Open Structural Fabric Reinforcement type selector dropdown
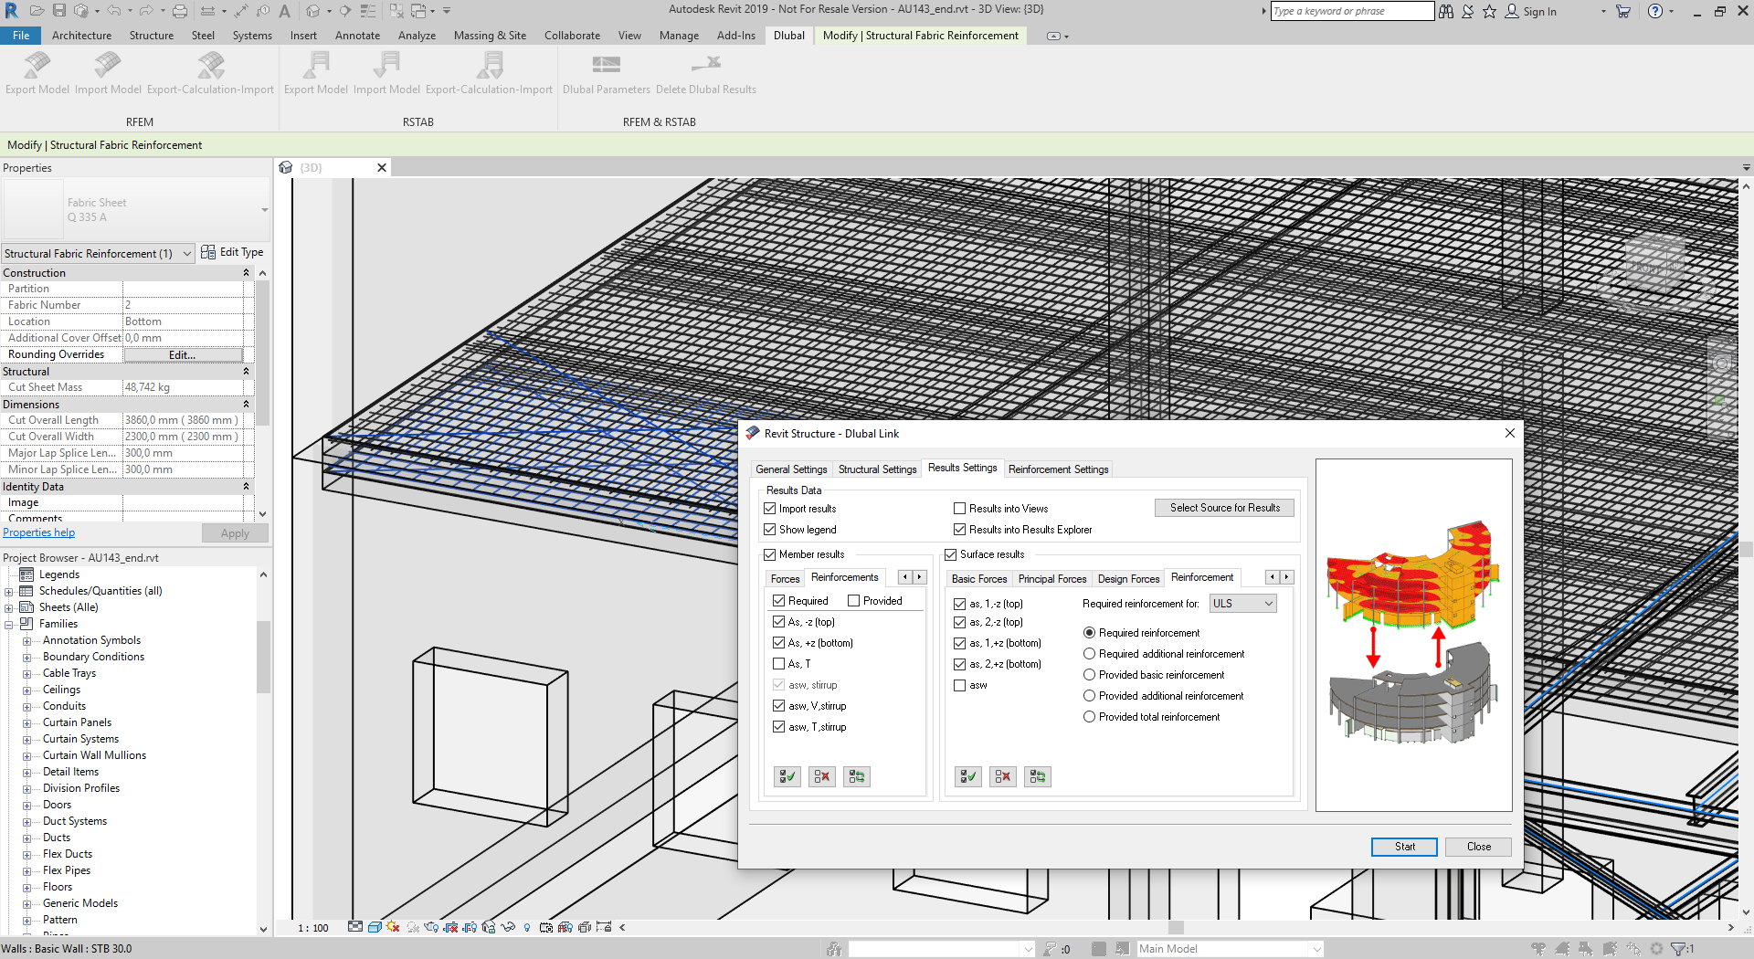 click(187, 254)
